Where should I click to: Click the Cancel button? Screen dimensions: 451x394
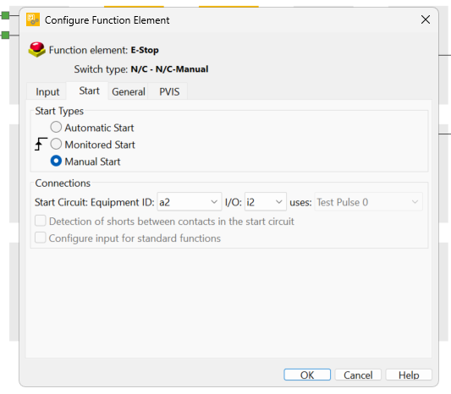click(358, 375)
